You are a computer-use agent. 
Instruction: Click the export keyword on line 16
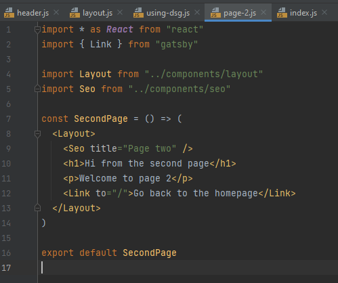pos(58,253)
